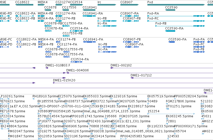The width and height of the screenshot is (213, 140).
Task: Click the MESK4-RB transcript label
Action: point(45,13)
